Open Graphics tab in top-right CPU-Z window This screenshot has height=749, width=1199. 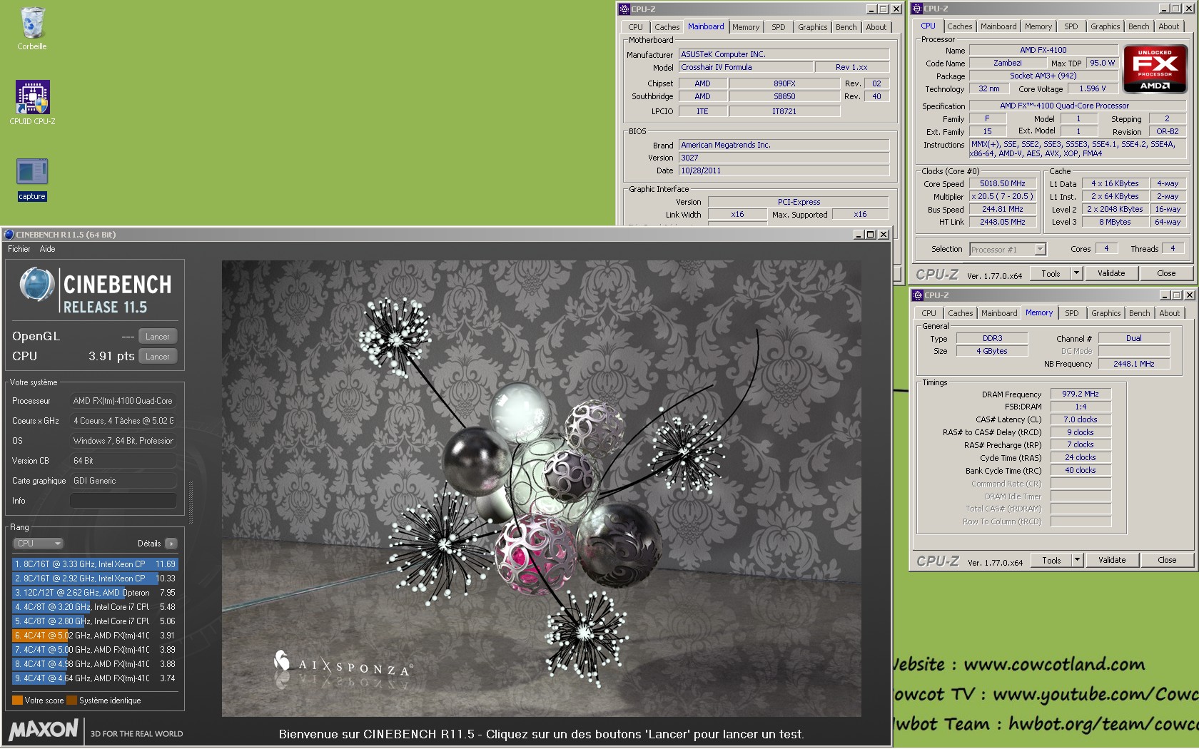1105,26
